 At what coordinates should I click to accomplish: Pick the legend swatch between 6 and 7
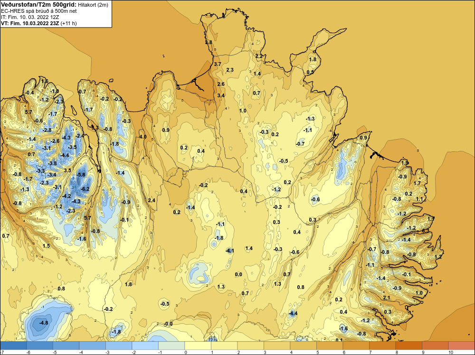point(356,346)
